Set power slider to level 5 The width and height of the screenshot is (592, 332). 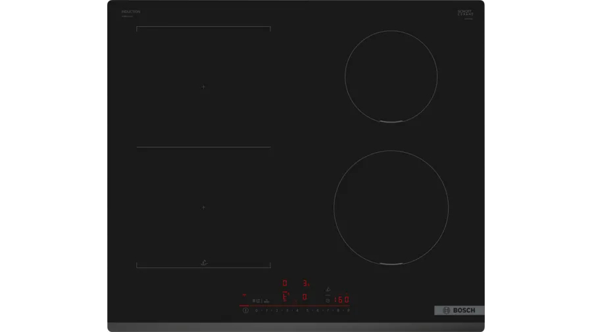(x=307, y=310)
